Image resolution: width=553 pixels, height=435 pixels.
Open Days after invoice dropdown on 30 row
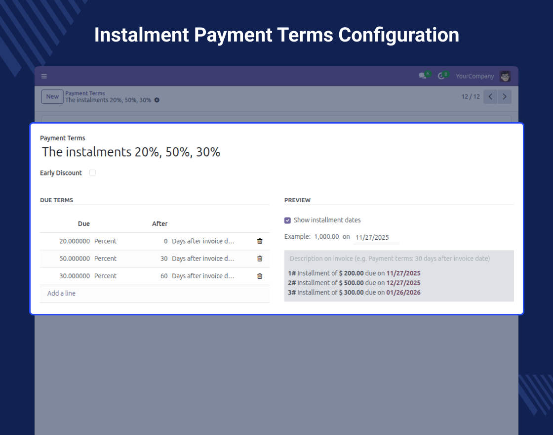[203, 259]
